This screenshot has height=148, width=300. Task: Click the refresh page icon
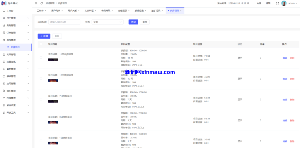[42, 3]
